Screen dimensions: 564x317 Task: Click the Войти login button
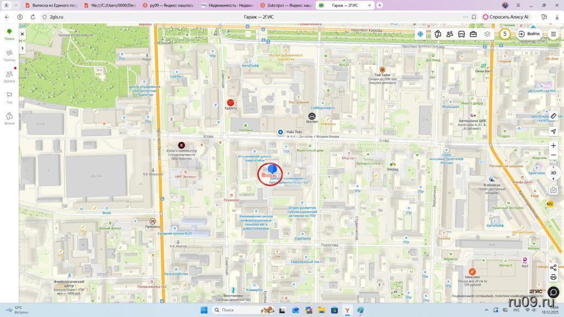coord(529,34)
